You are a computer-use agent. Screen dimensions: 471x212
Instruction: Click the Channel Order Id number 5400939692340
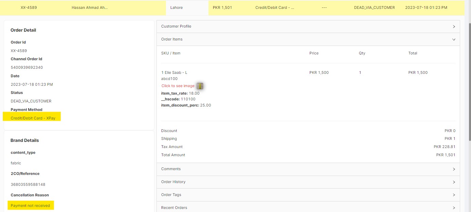(x=27, y=67)
